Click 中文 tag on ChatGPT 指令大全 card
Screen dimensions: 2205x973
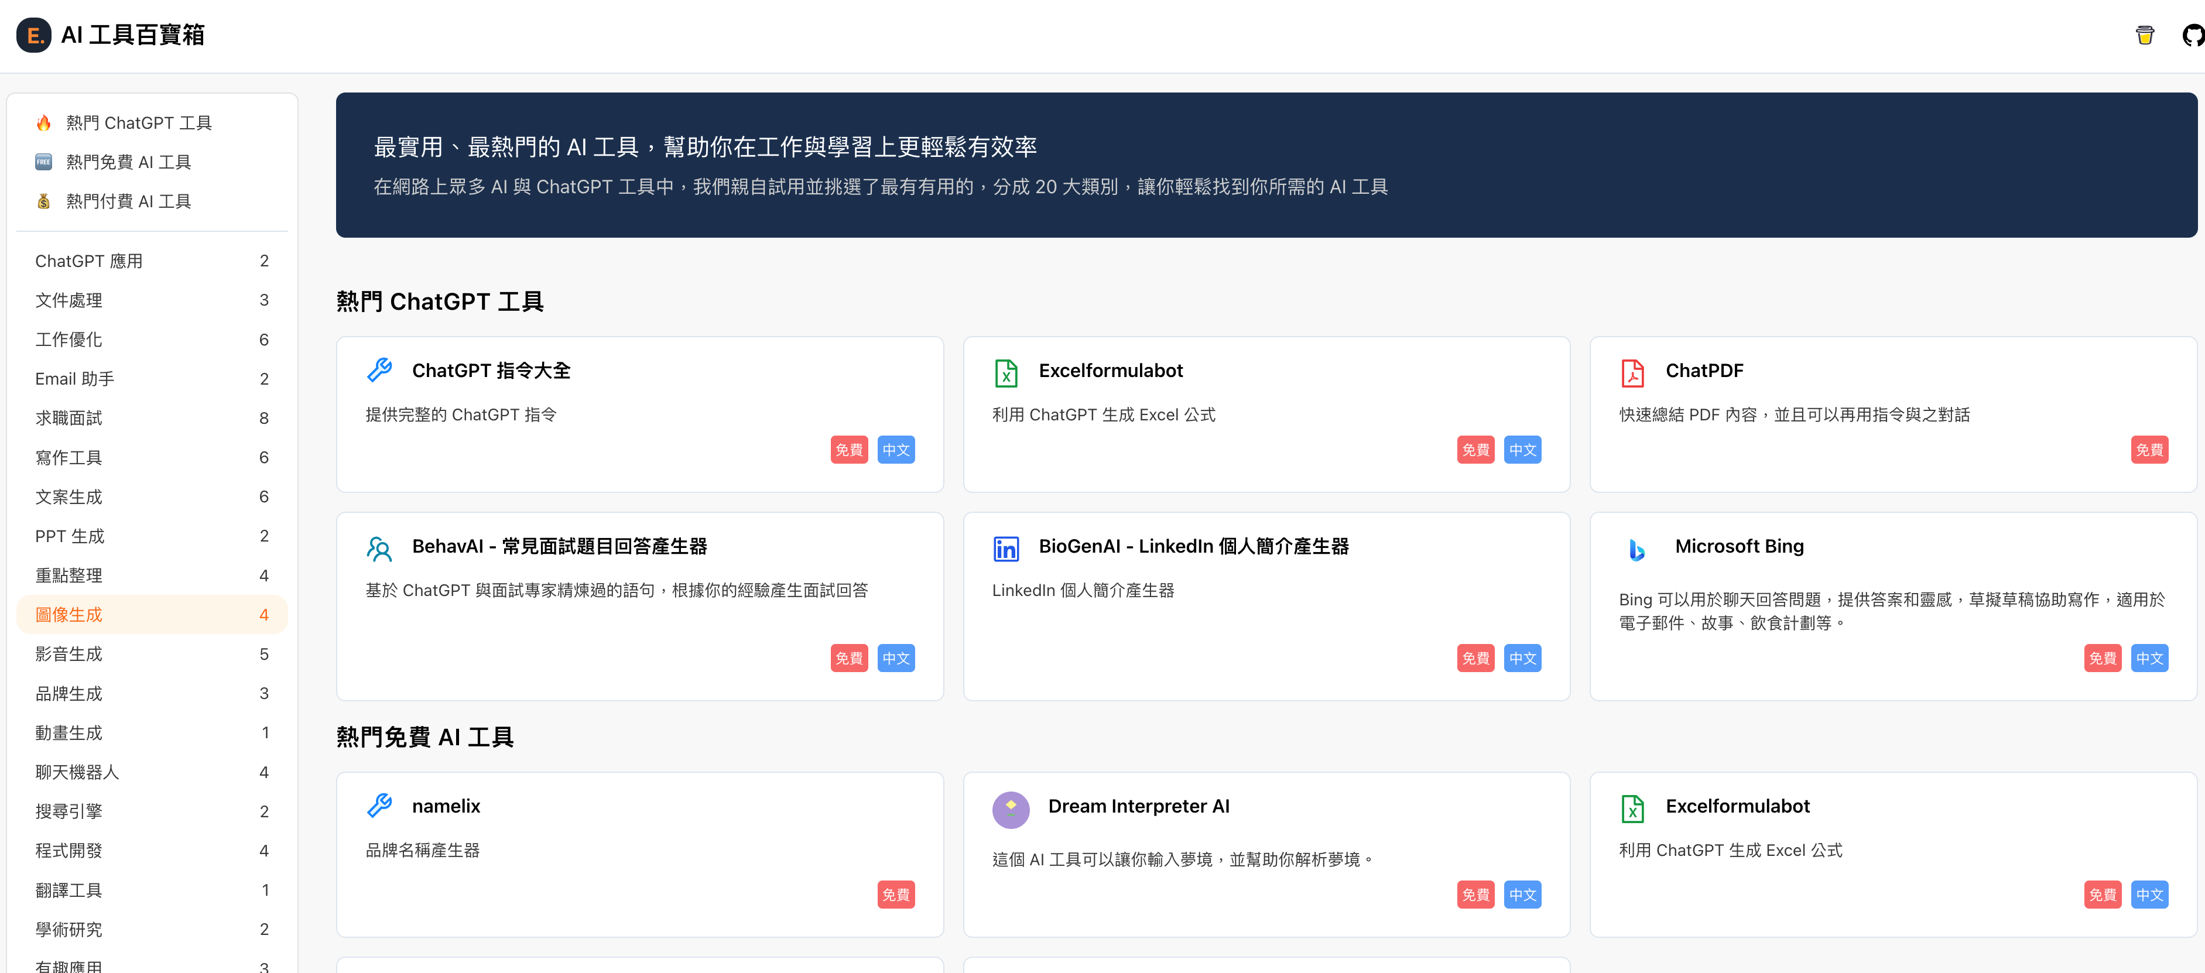click(x=895, y=450)
